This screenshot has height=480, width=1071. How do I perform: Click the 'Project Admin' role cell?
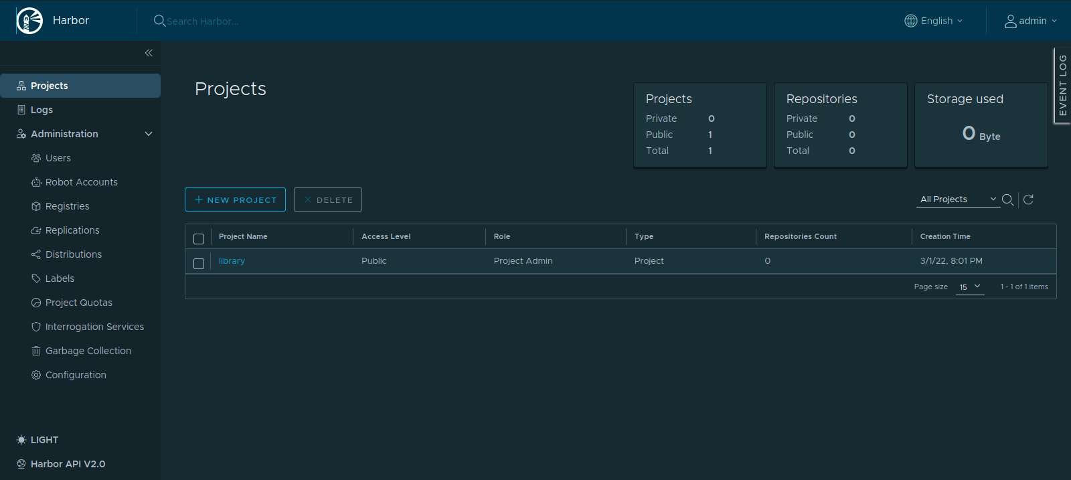tap(523, 261)
